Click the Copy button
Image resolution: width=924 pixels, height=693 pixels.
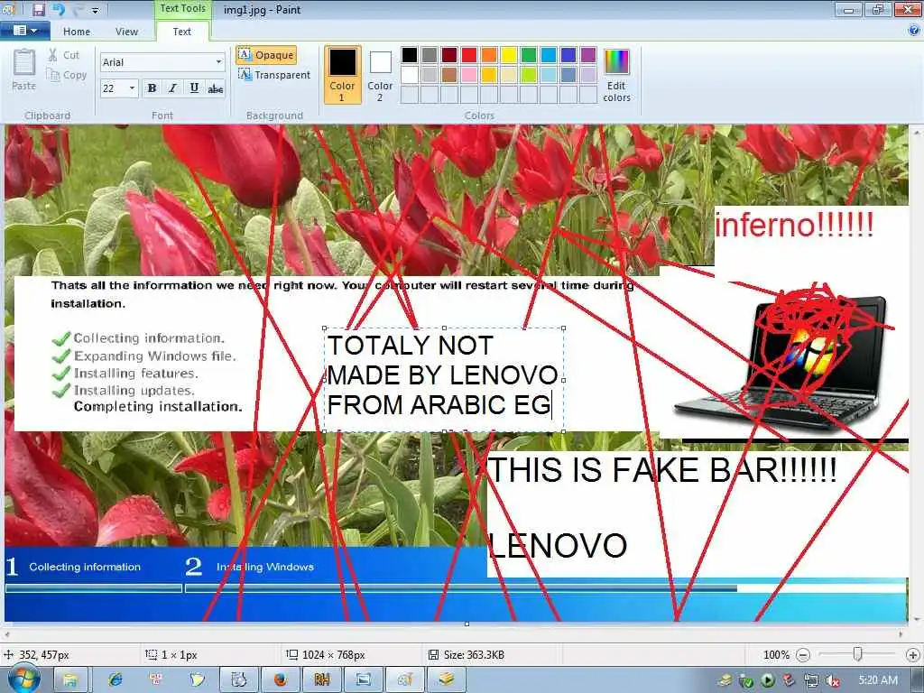click(x=67, y=75)
